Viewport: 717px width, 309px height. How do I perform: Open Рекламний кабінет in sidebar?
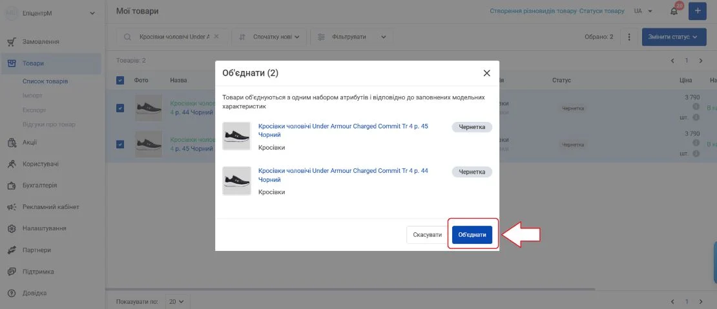51,207
